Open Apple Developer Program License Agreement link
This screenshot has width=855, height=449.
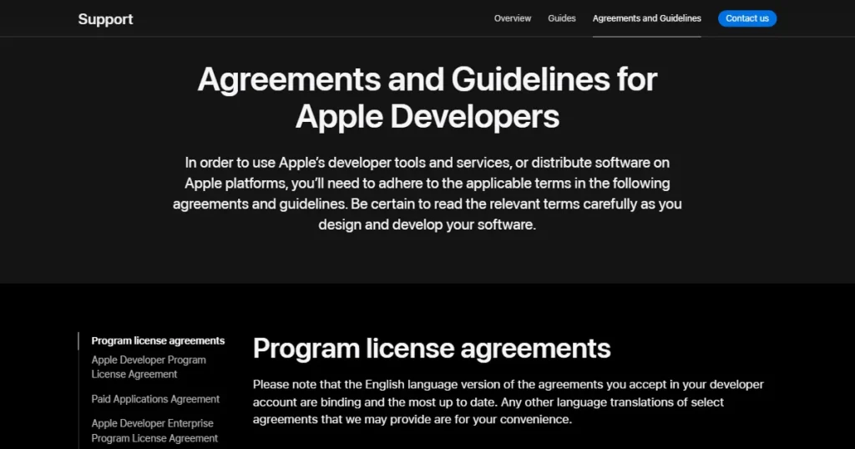pyautogui.click(x=149, y=366)
